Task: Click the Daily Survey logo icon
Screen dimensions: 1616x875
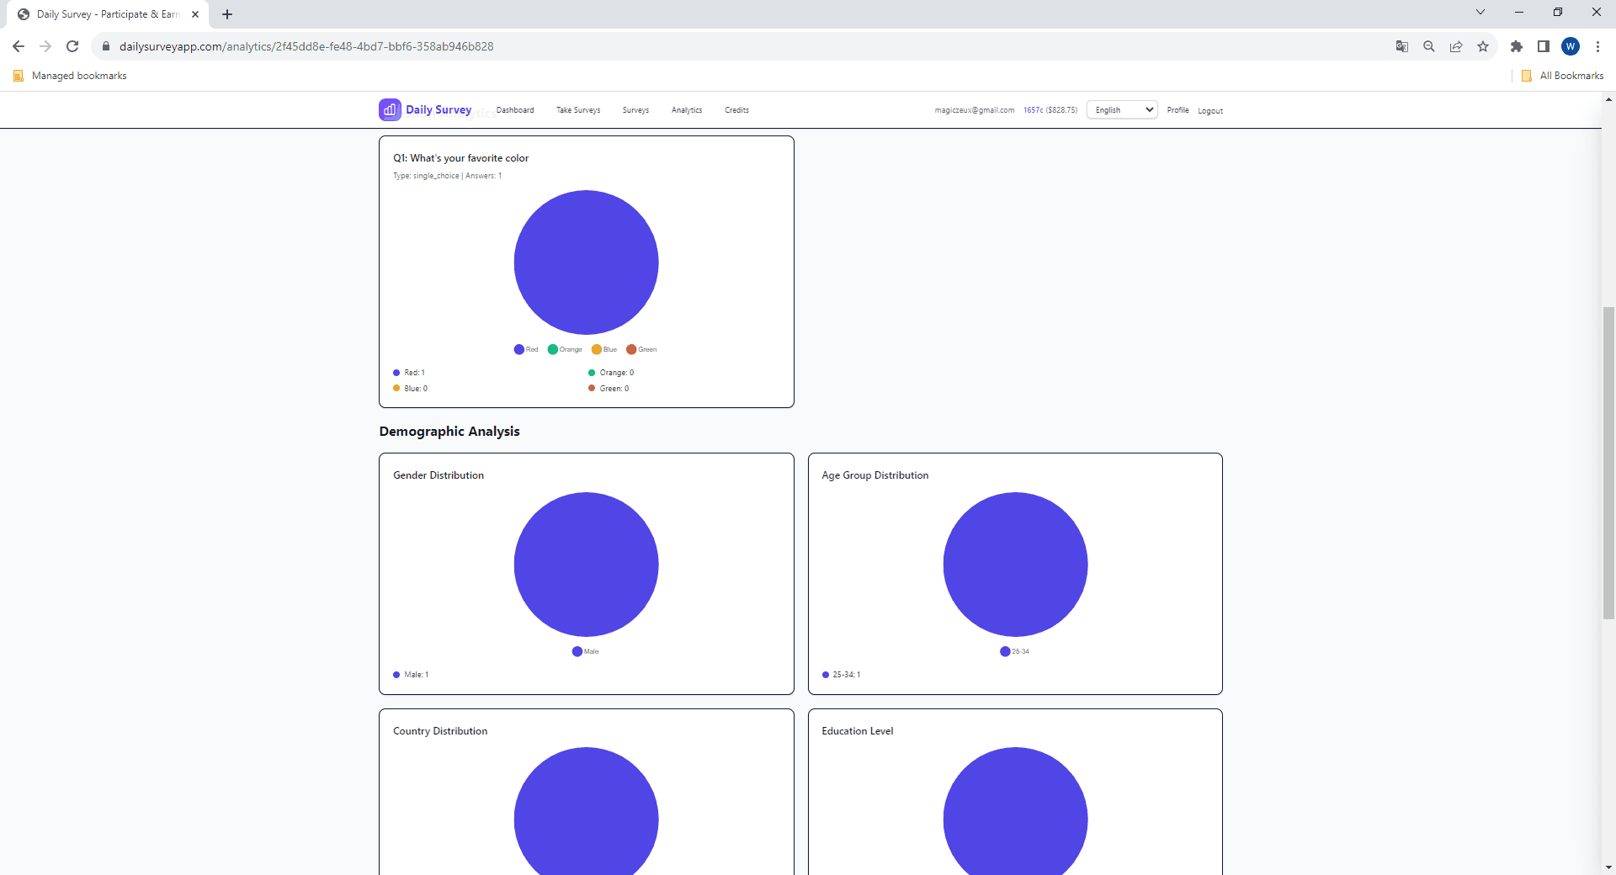Action: coord(389,109)
